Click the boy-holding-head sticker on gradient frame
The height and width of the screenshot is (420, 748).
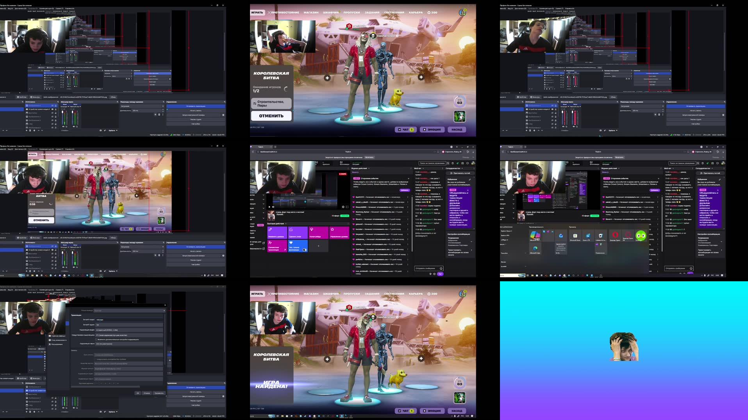click(x=624, y=347)
